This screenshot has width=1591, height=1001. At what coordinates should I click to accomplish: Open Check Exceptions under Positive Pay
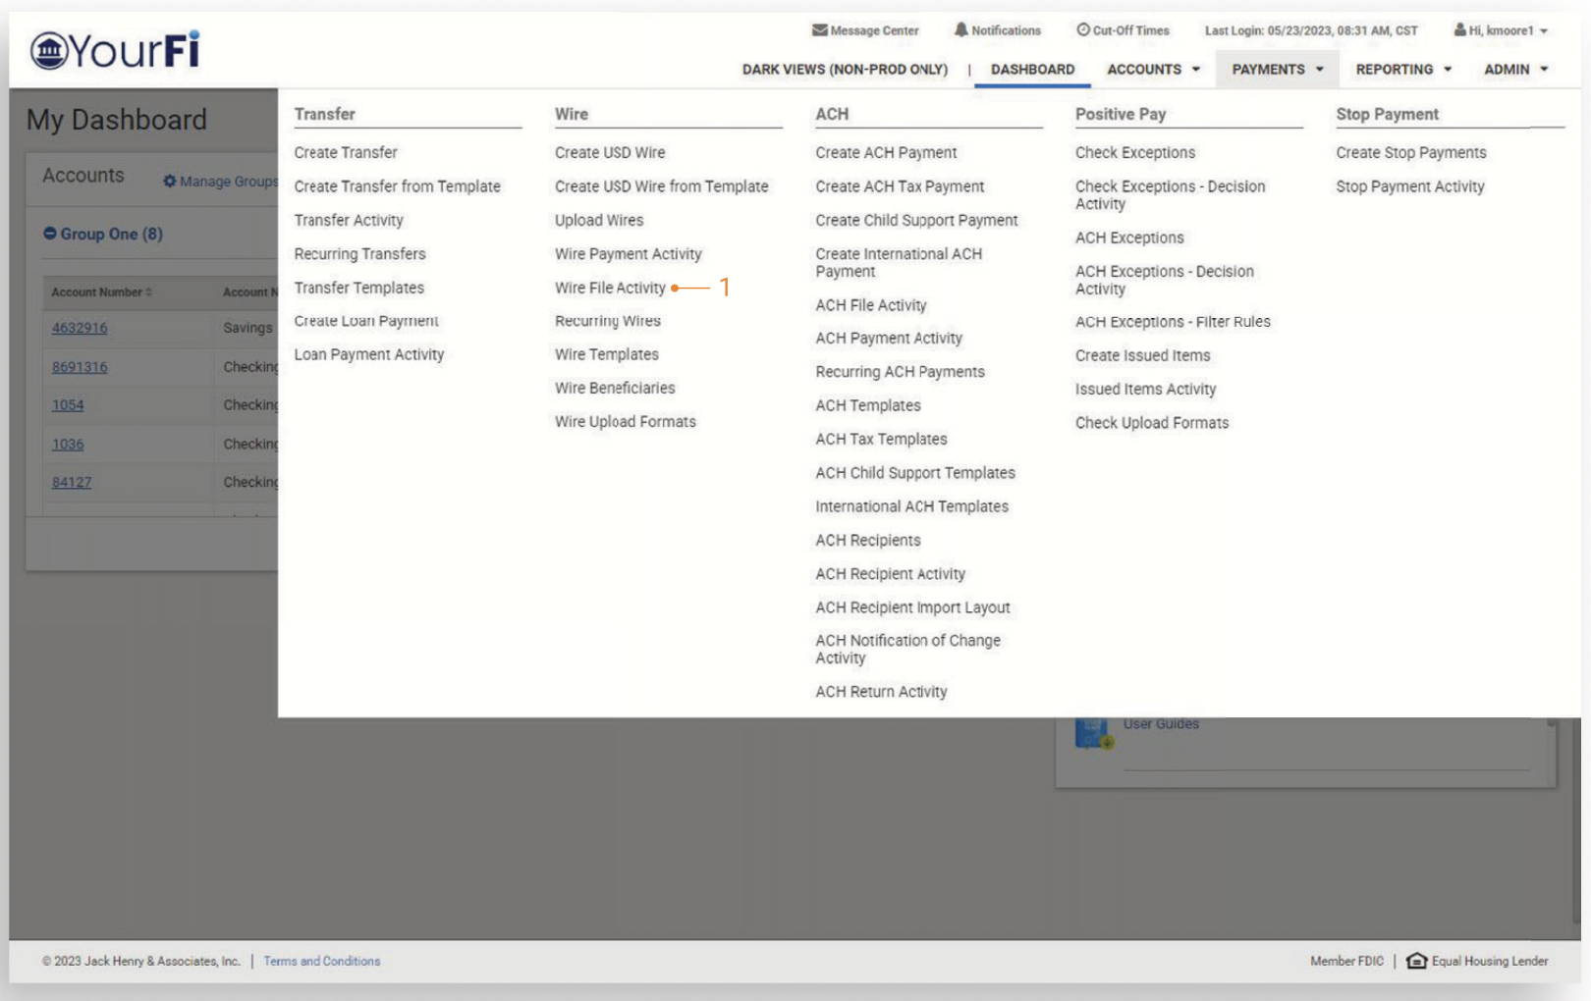click(x=1134, y=153)
